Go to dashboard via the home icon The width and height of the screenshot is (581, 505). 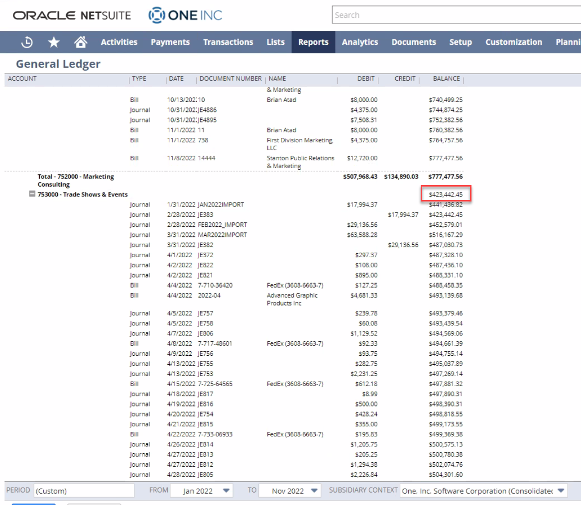click(x=80, y=42)
